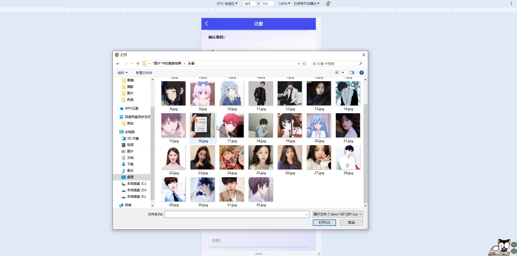Open 音乐 folder in sidebar
This screenshot has width=517, height=256.
click(x=128, y=171)
